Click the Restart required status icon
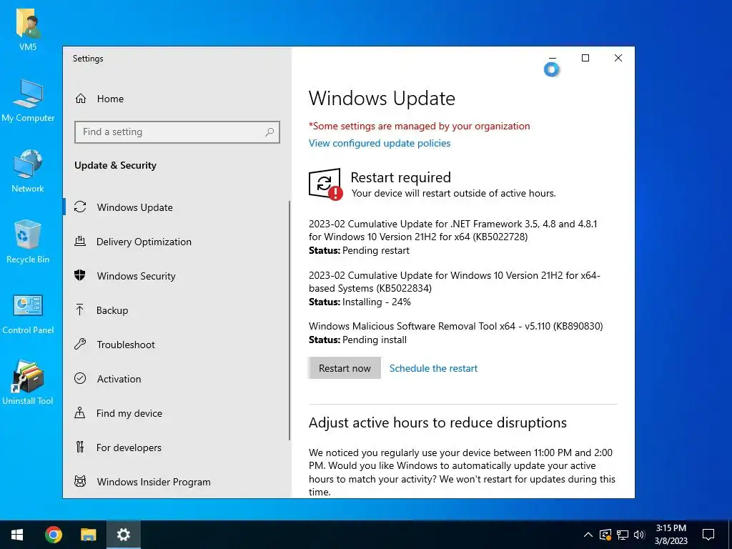 tap(325, 184)
